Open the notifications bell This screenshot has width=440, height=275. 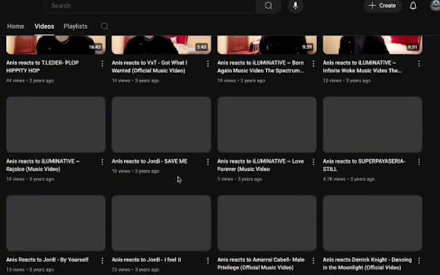point(413,6)
